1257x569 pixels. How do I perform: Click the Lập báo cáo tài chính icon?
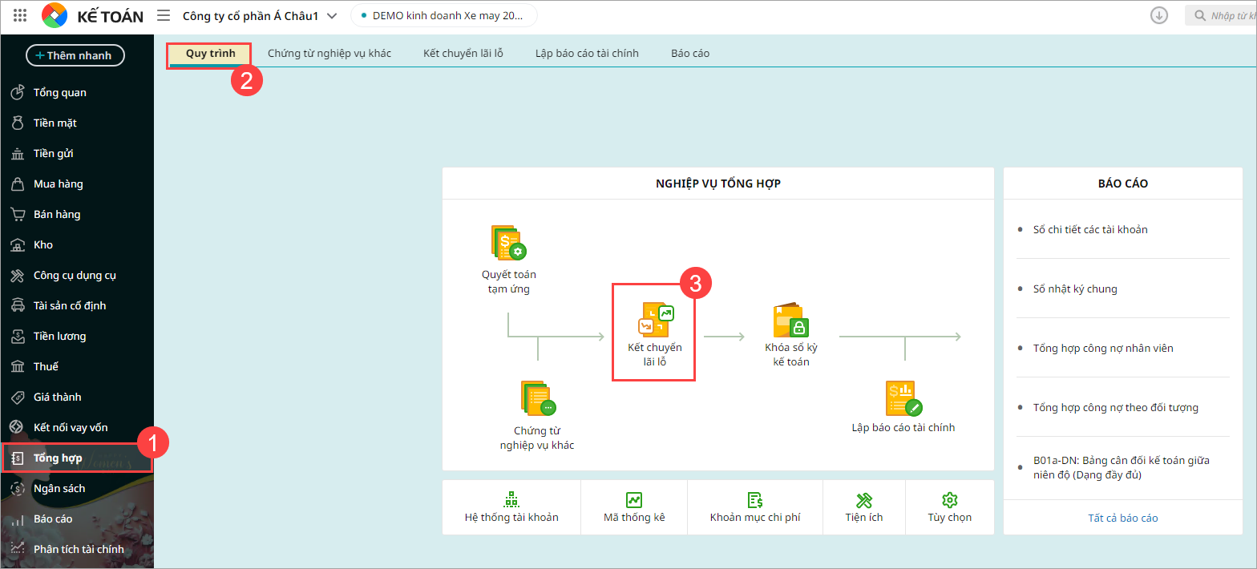(903, 398)
